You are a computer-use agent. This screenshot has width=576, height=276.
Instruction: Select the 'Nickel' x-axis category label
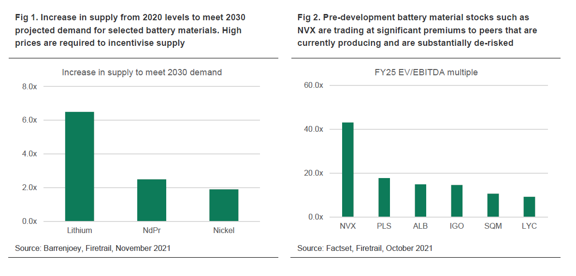tap(224, 231)
